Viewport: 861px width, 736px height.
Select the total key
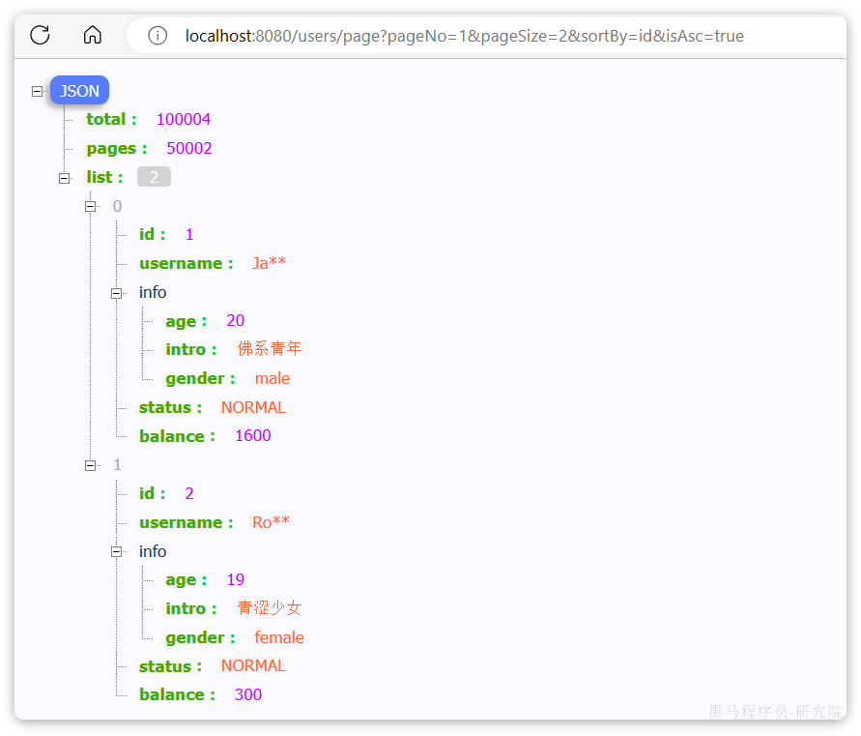pyautogui.click(x=106, y=119)
